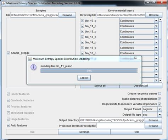Browse for the samples file

pyautogui.click(x=67, y=15)
